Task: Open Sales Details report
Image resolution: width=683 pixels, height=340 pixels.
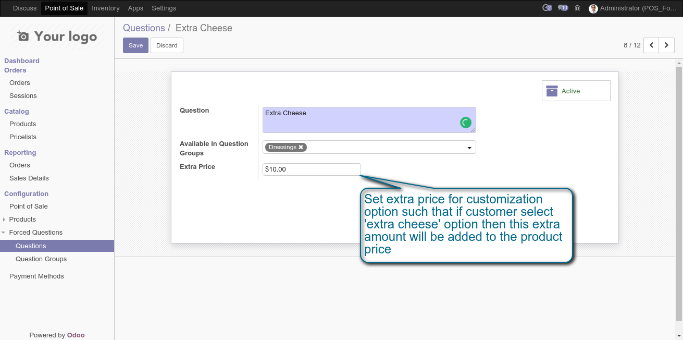Action: [x=29, y=178]
